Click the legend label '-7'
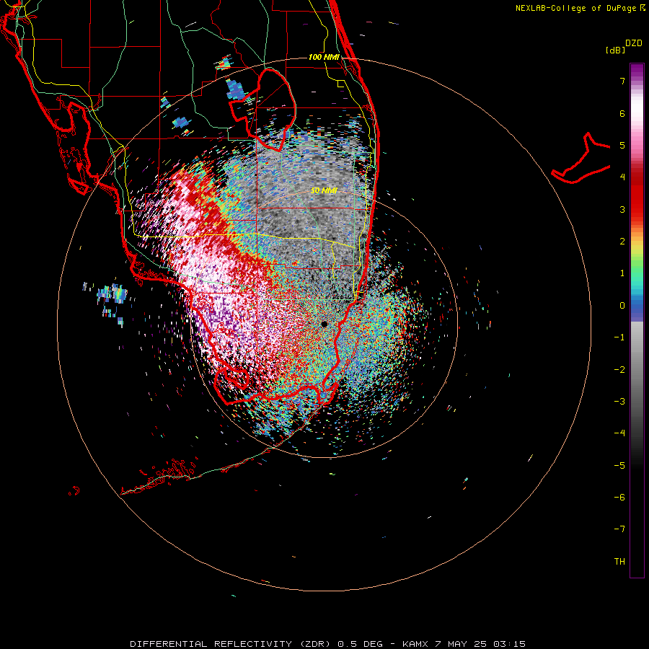This screenshot has height=649, width=649. [x=619, y=529]
